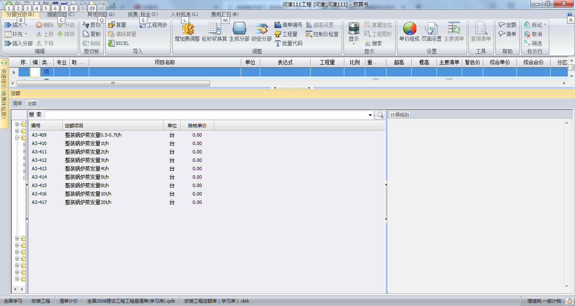The image size is (575, 306).
Task: Switch to the 规费、税金 ribbon tab
Action: click(143, 14)
